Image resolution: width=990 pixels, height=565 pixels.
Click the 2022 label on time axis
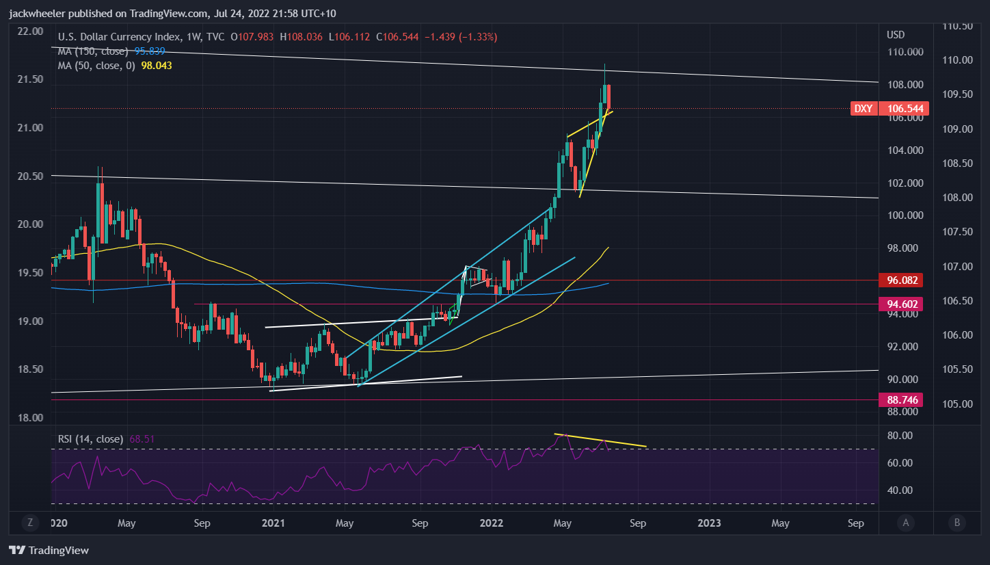coord(492,523)
